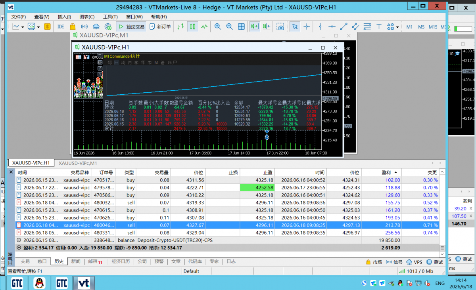Screen dimensions: 476x290
Task: Click the Default profile in status bar
Action: [x=191, y=271]
